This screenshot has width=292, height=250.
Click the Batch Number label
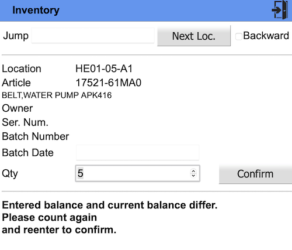36,136
